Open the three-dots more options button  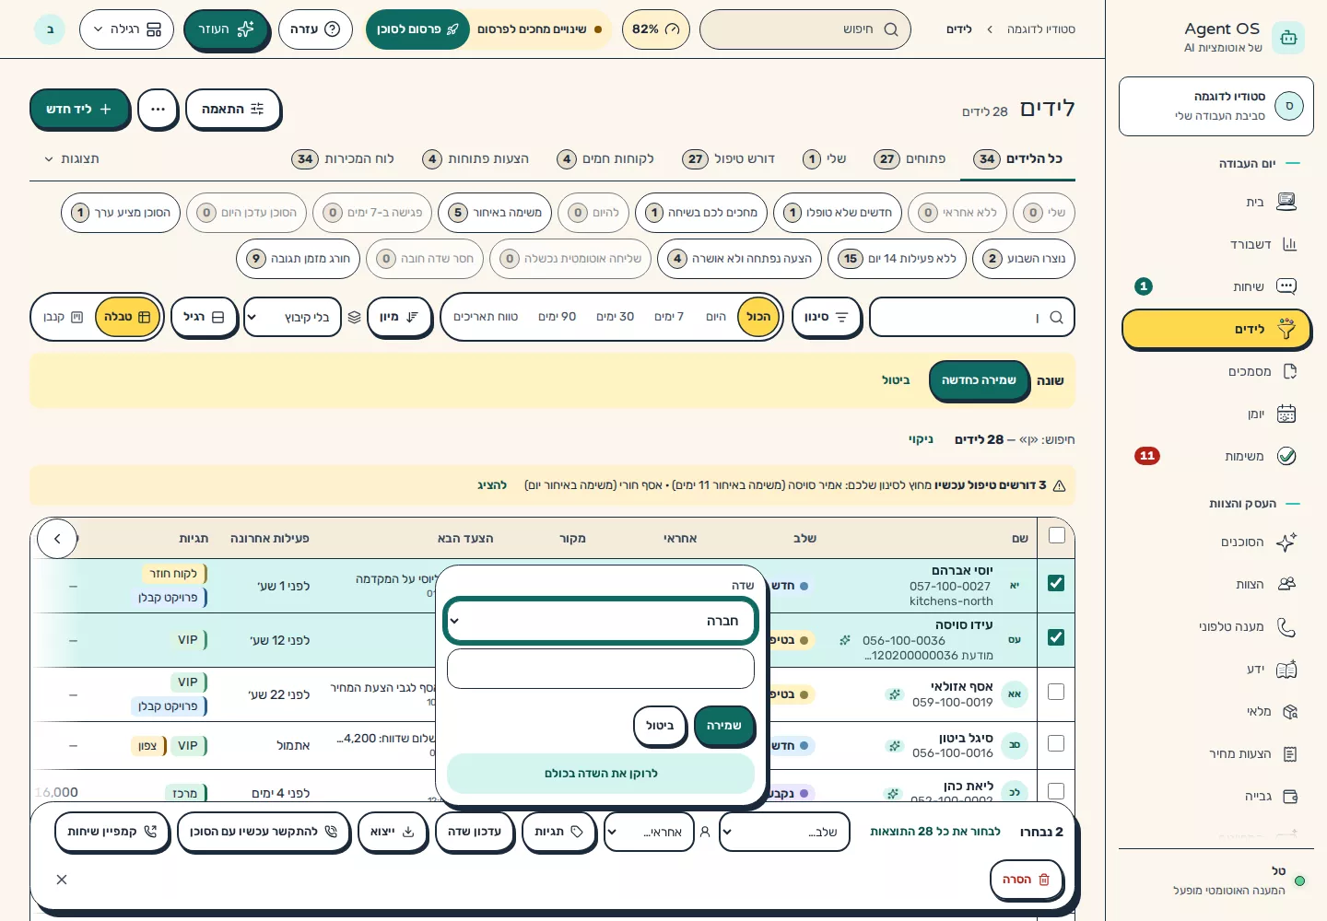click(x=158, y=109)
